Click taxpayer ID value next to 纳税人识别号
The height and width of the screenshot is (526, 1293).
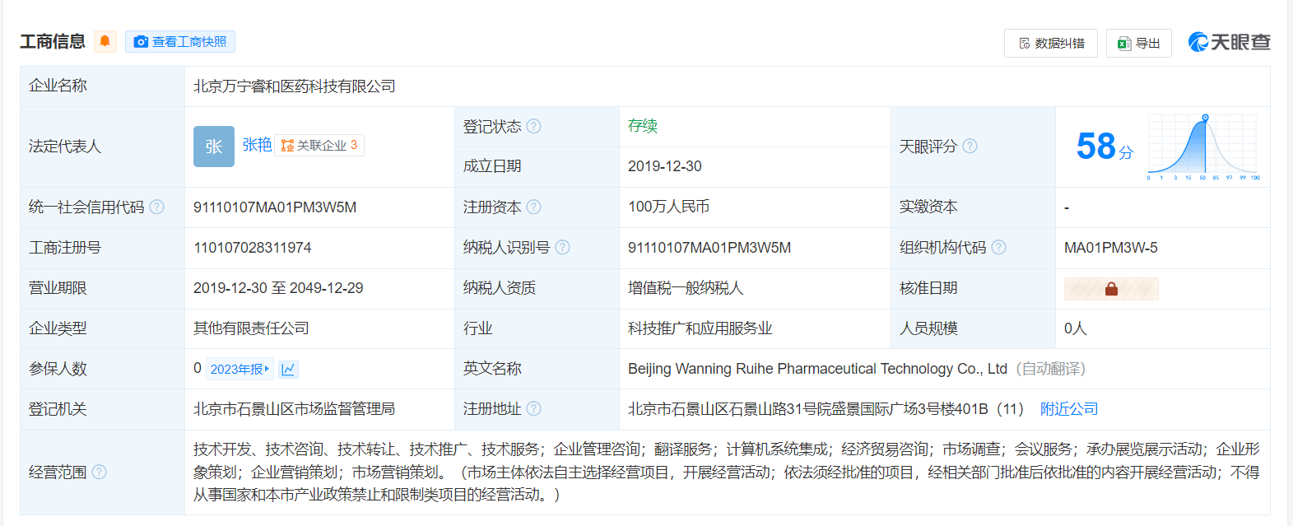pyautogui.click(x=709, y=248)
